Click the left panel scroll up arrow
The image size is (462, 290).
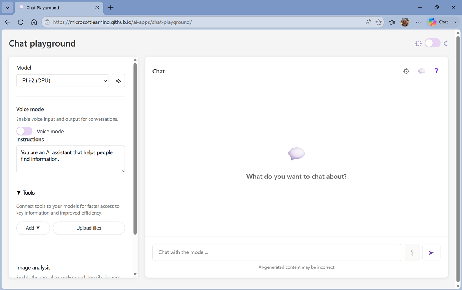[135, 60]
